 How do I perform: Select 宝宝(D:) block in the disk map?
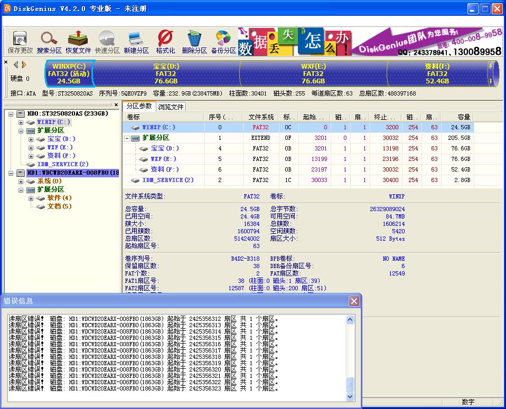(166, 73)
